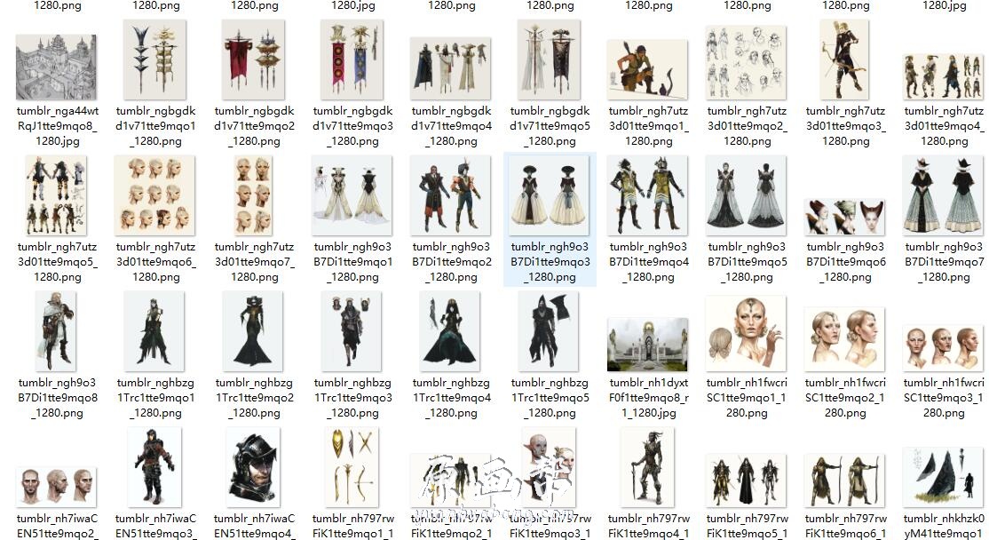Click file name tumblr_ngbgdkd1v71tte9mqo5_1280.png
The height and width of the screenshot is (540, 989).
pyautogui.click(x=550, y=126)
